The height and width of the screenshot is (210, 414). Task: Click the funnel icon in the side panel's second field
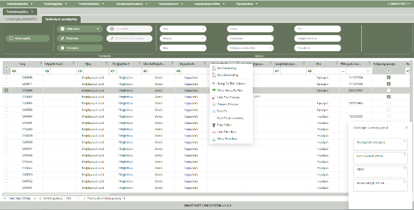[404, 155]
